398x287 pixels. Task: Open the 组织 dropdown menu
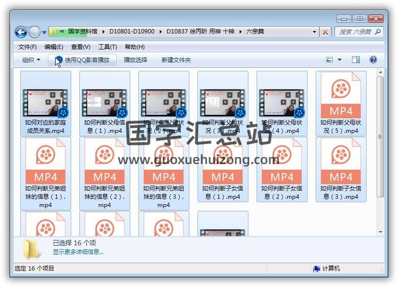(x=31, y=60)
